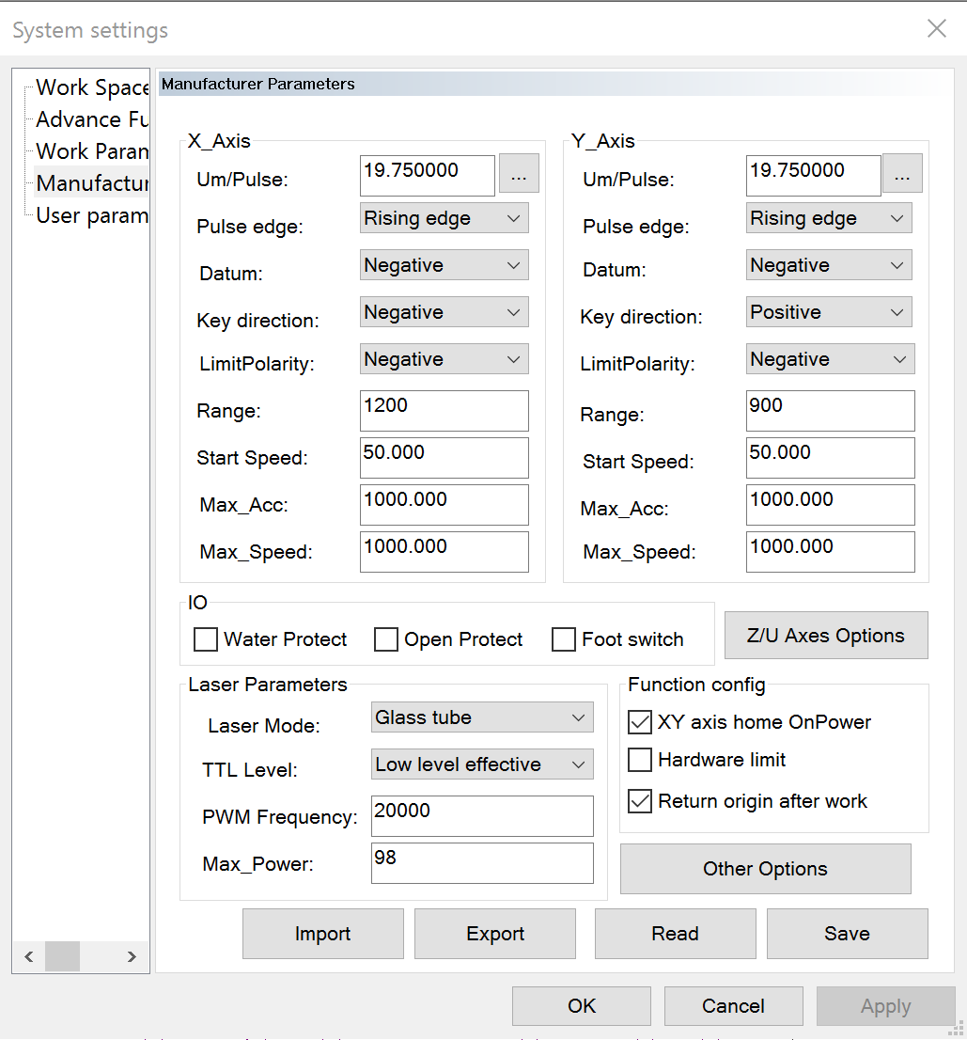
Task: Click the PWM Frequency input field
Action: 482,815
